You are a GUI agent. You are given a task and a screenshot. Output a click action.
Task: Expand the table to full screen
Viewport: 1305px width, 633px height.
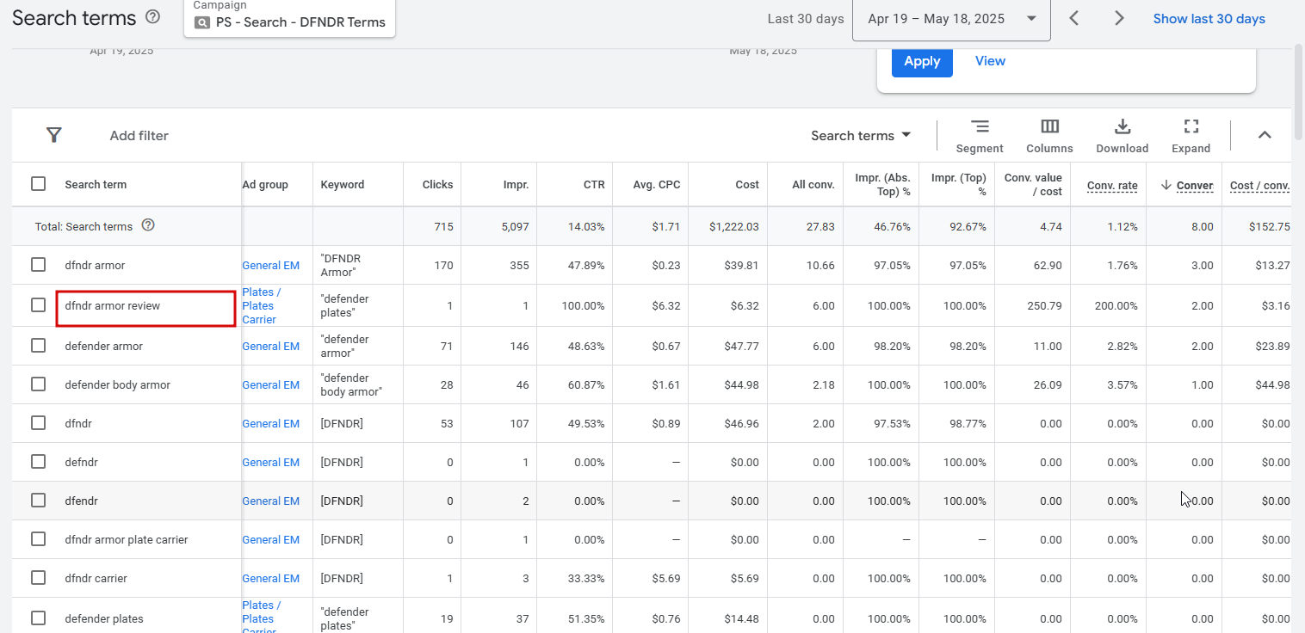[x=1191, y=136]
